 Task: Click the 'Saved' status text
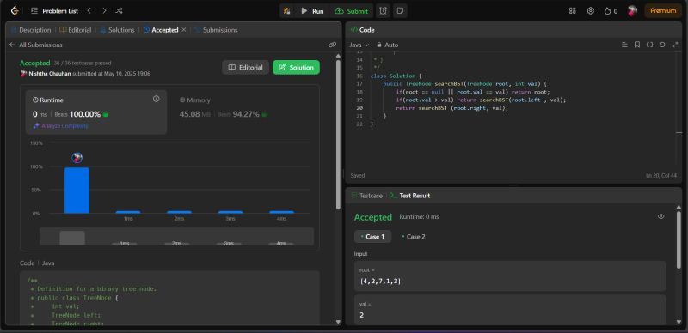(x=358, y=175)
